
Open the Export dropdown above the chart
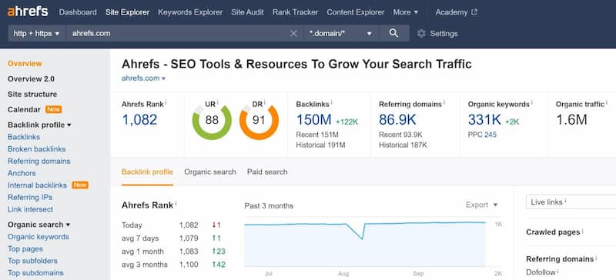pyautogui.click(x=482, y=205)
